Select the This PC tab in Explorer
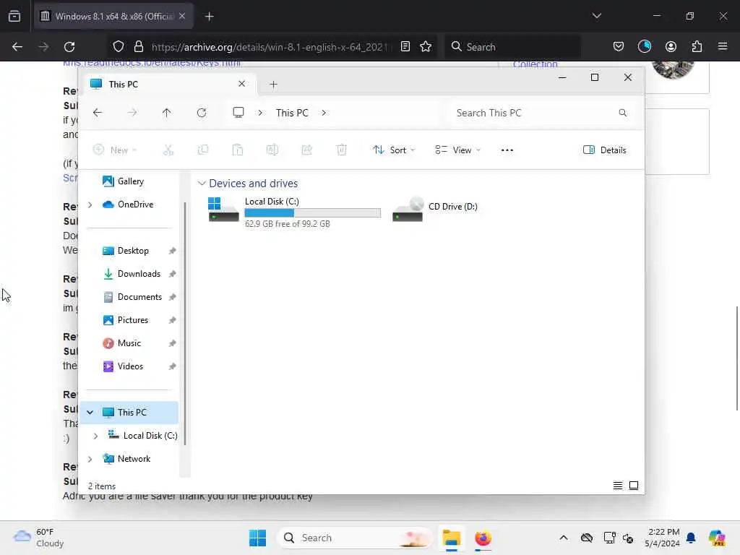Screen dimensions: 740x555 tap(168, 84)
